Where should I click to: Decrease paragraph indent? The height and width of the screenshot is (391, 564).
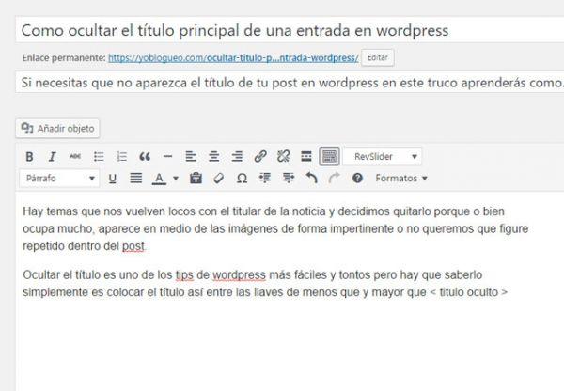click(265, 178)
